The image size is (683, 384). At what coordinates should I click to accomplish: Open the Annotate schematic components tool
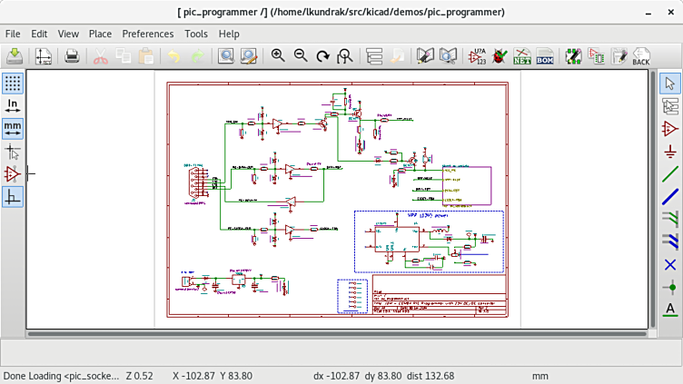477,56
